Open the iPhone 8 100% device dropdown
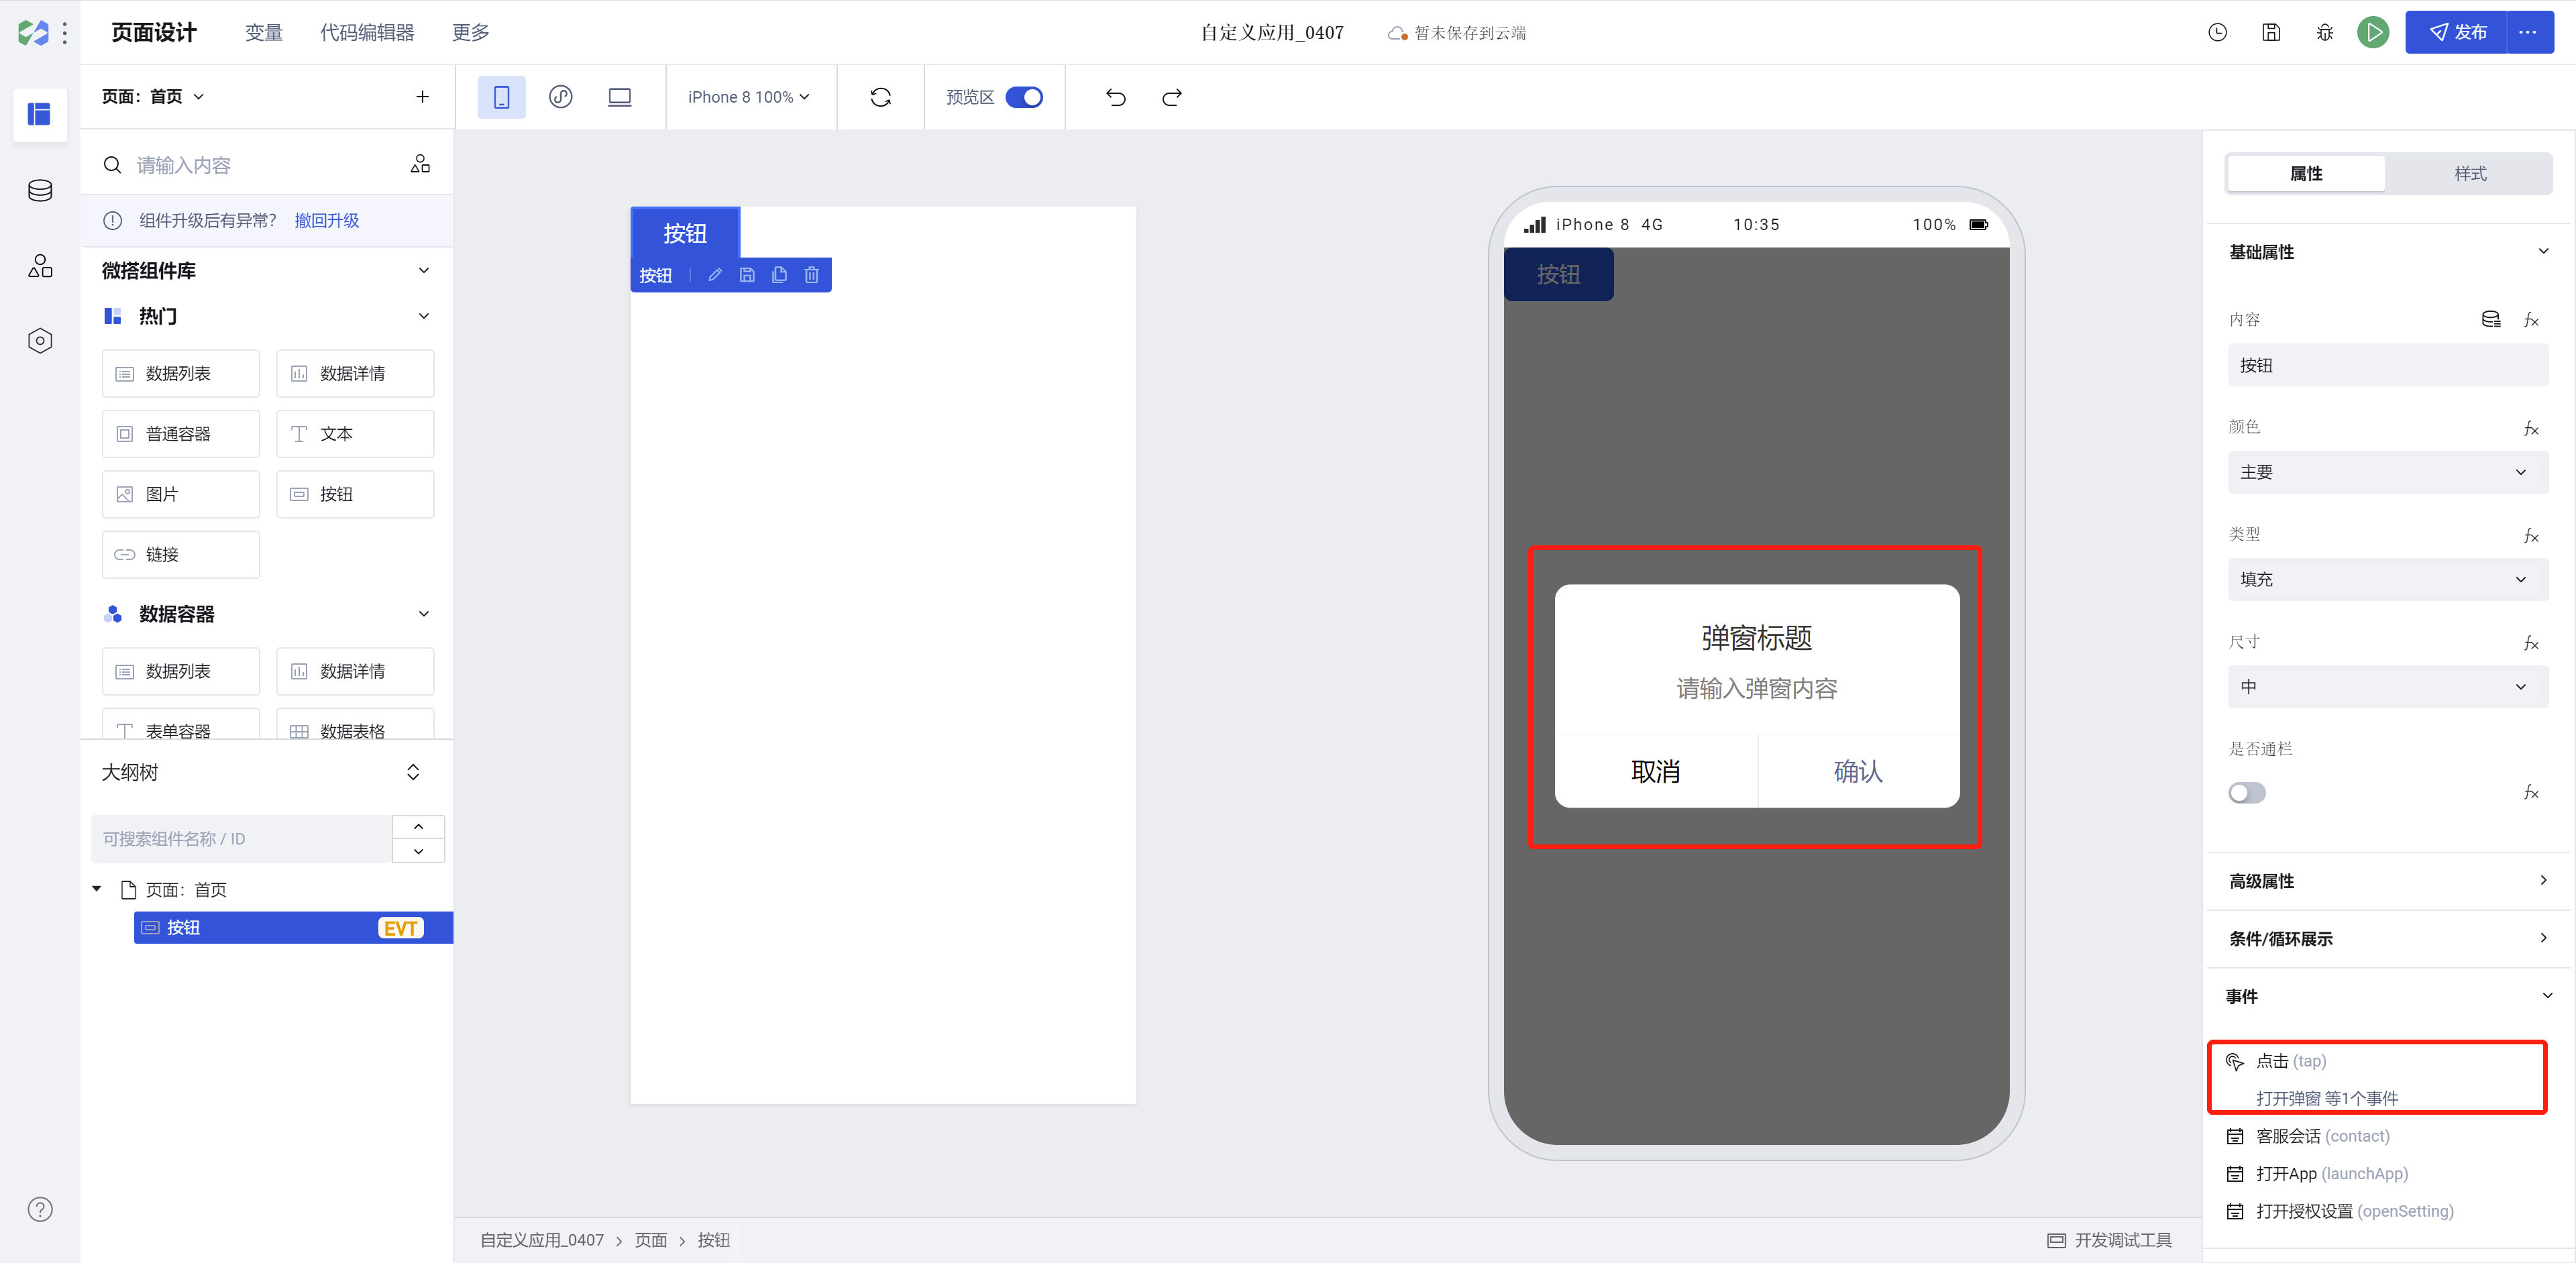The image size is (2576, 1263). coord(748,97)
